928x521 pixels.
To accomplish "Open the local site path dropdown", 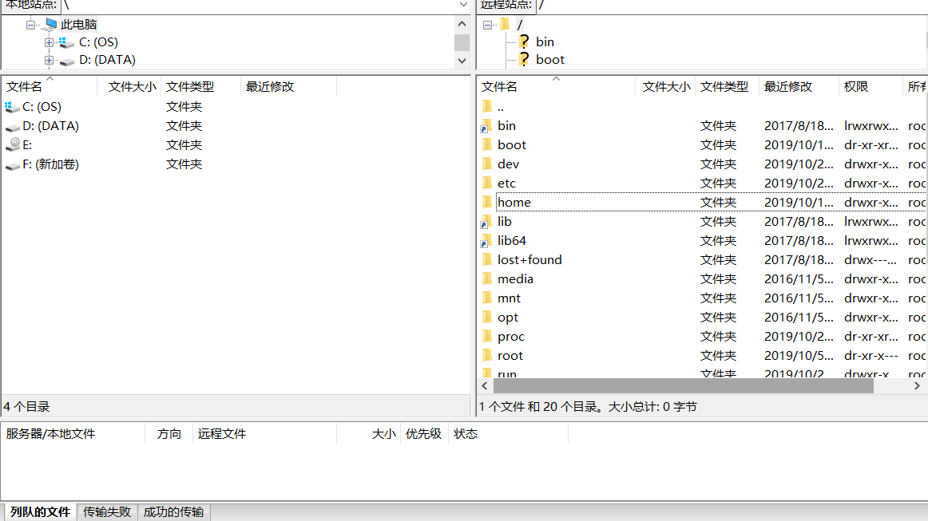I will (463, 5).
